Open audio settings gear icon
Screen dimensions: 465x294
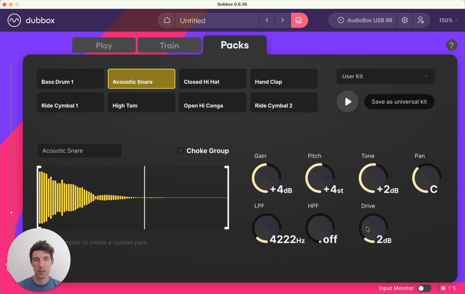(405, 20)
